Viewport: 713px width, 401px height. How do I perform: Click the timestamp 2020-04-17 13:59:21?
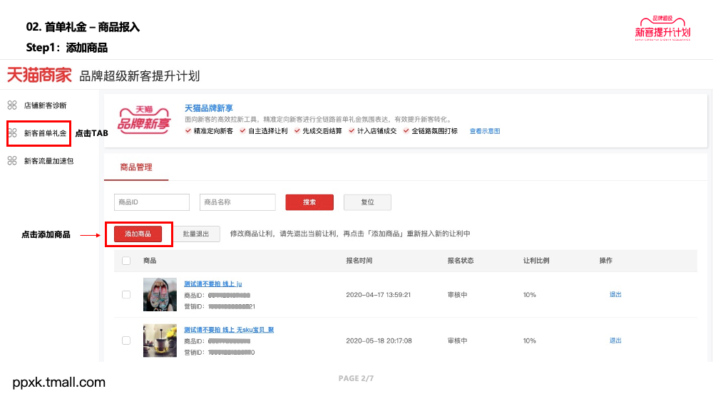(x=379, y=295)
